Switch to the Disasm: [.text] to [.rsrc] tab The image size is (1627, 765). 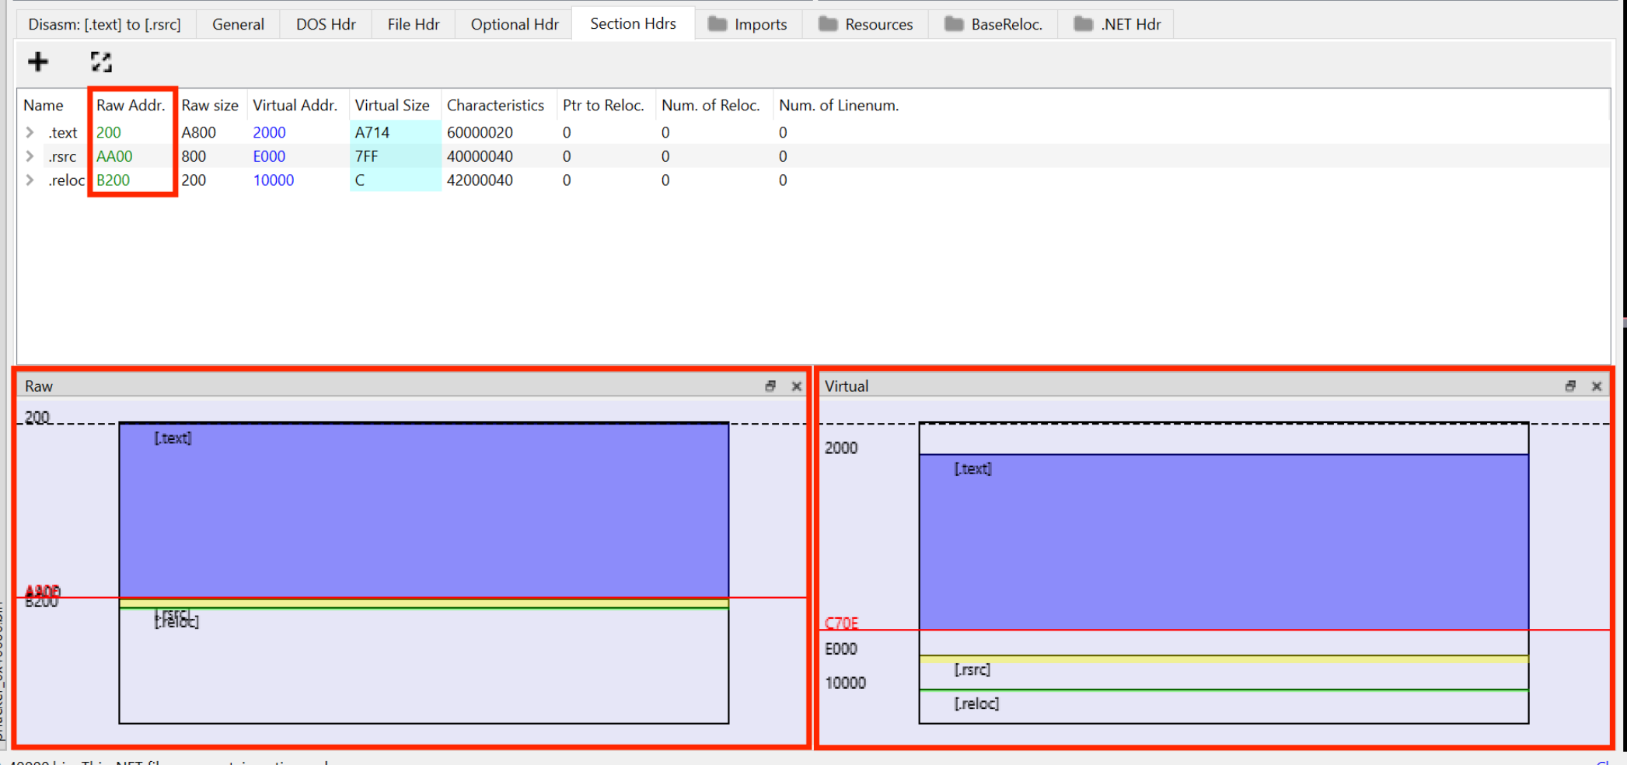105,24
